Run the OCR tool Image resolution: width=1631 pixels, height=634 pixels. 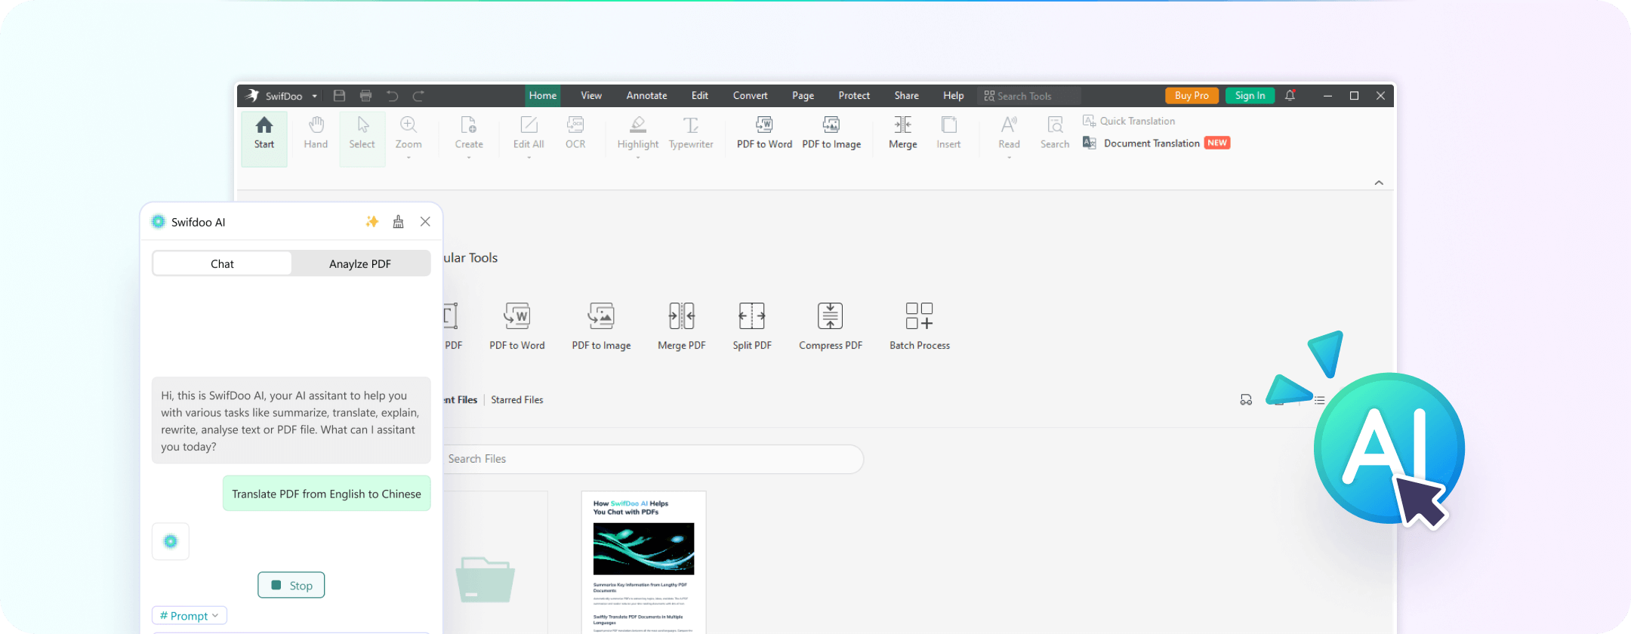[575, 134]
